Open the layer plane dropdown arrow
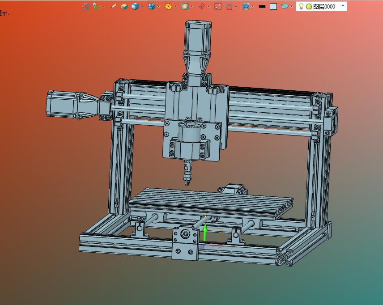This screenshot has width=383, height=305. pyautogui.click(x=291, y=7)
